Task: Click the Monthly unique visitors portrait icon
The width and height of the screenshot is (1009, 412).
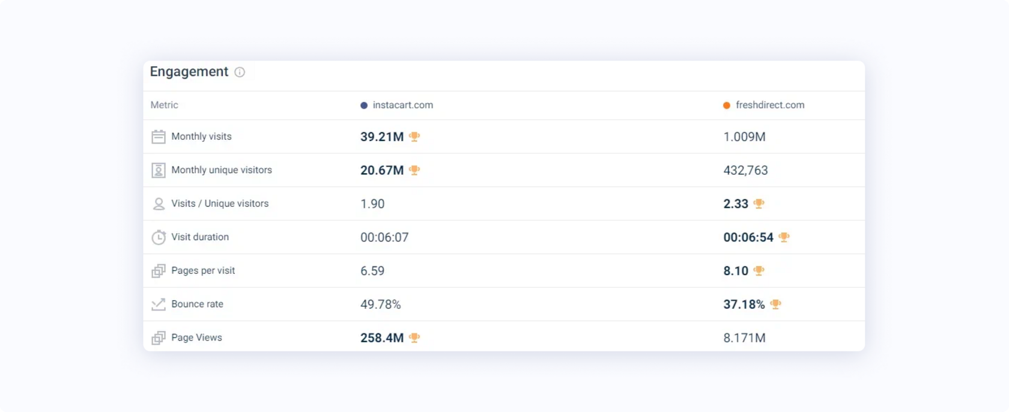Action: pos(158,171)
